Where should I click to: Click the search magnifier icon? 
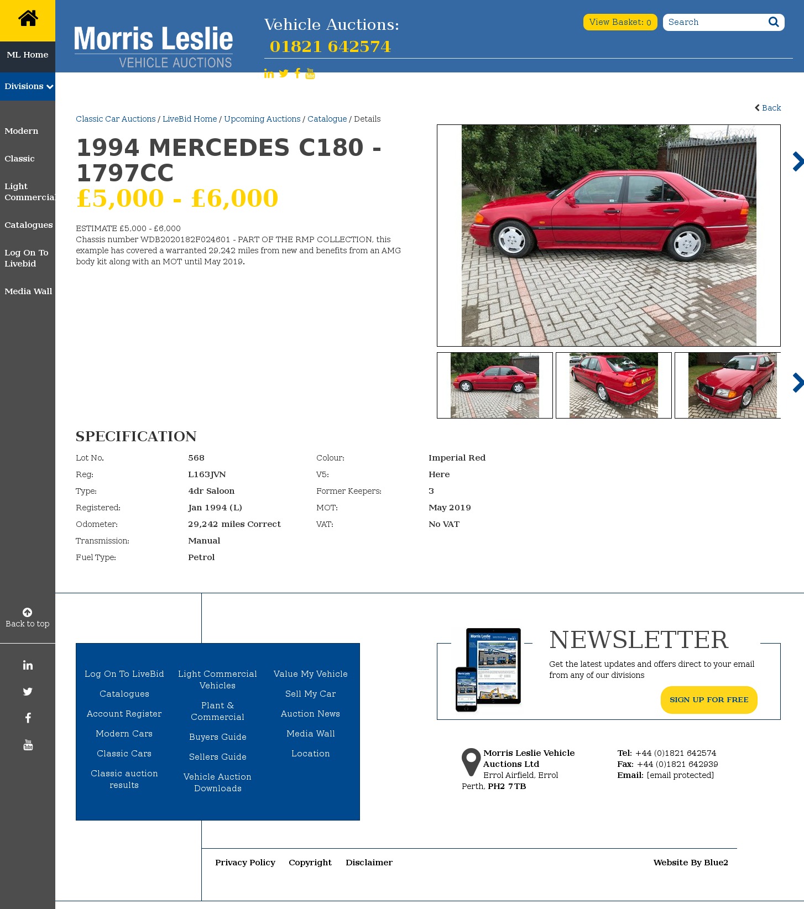click(774, 22)
